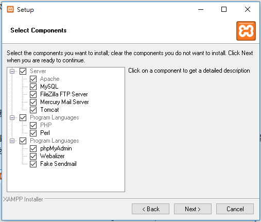The height and width of the screenshot is (222, 261).
Task: Toggle the Mercury Mail Server checkbox
Action: click(x=33, y=102)
